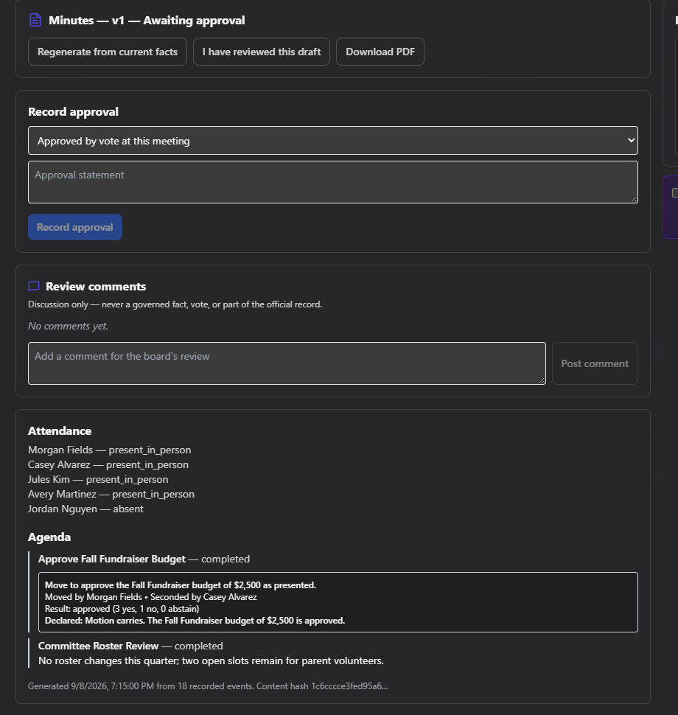The width and height of the screenshot is (678, 715).
Task: Toggle the checkbox at the right edge
Action: click(x=675, y=193)
